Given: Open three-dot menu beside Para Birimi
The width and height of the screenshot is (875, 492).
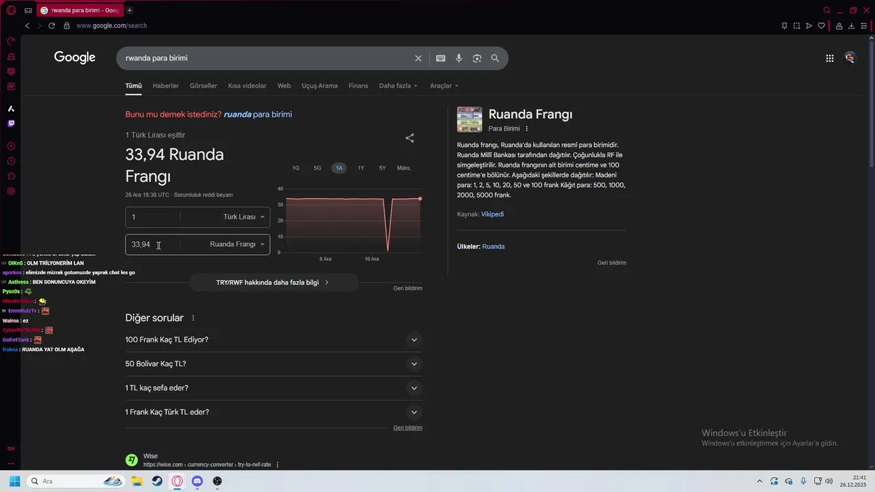Looking at the screenshot, I should 526,128.
